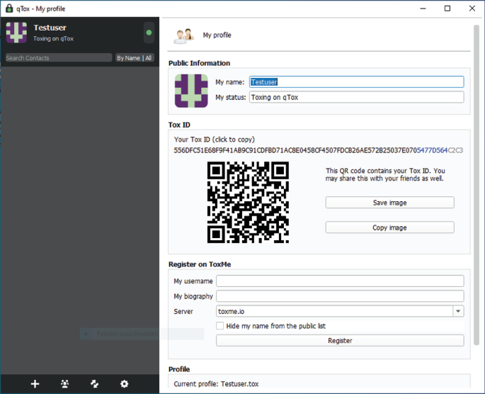The image size is (485, 394).
Task: Click the Register button
Action: pos(340,341)
